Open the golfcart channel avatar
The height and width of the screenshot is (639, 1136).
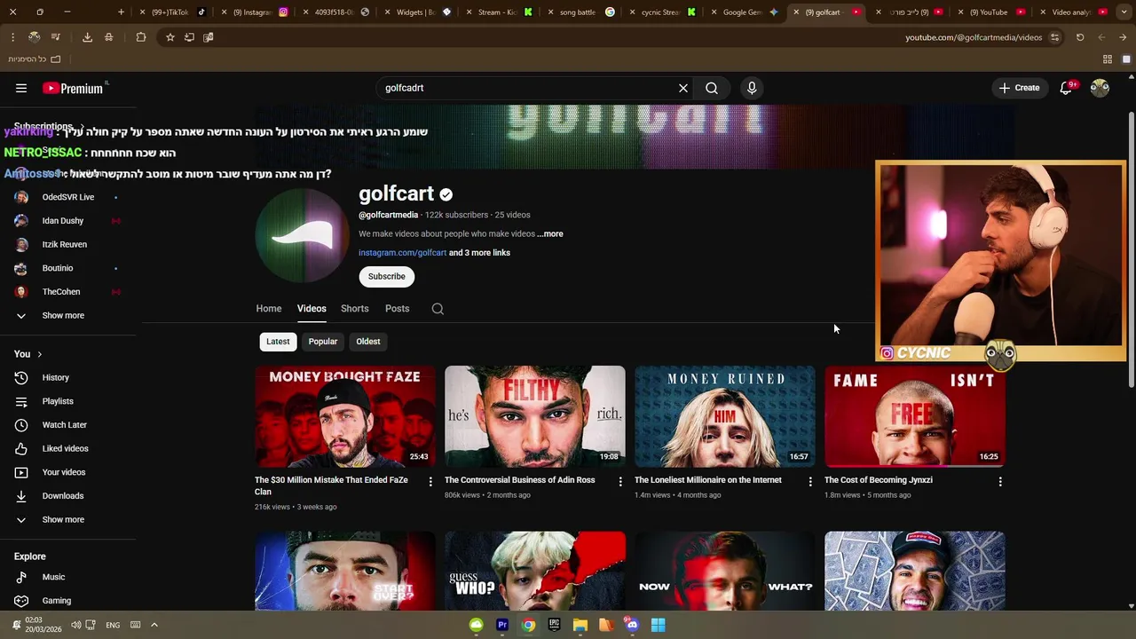[302, 235]
